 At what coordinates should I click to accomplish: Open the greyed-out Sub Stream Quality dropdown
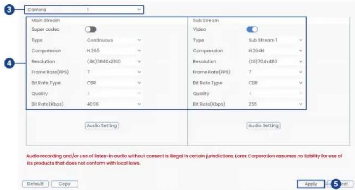click(x=275, y=94)
